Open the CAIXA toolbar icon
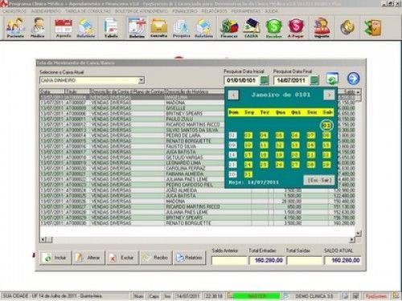 click(252, 28)
